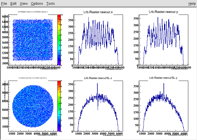Click the central spike in the rawcurSL.y histogram

coord(164,90)
